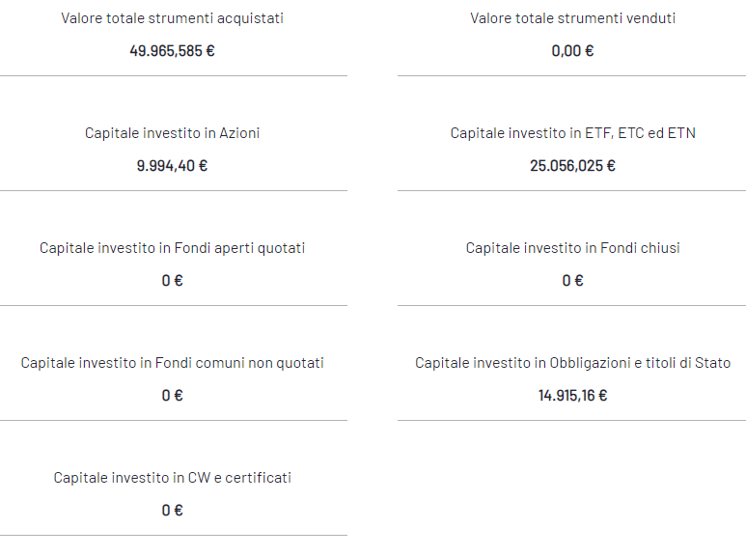This screenshot has width=746, height=557.
Task: Select the 0 € under Fondi chiusi
Action: [573, 280]
